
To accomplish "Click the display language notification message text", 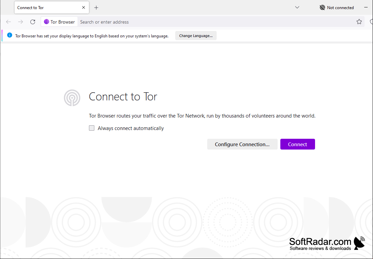I will click(x=92, y=36).
